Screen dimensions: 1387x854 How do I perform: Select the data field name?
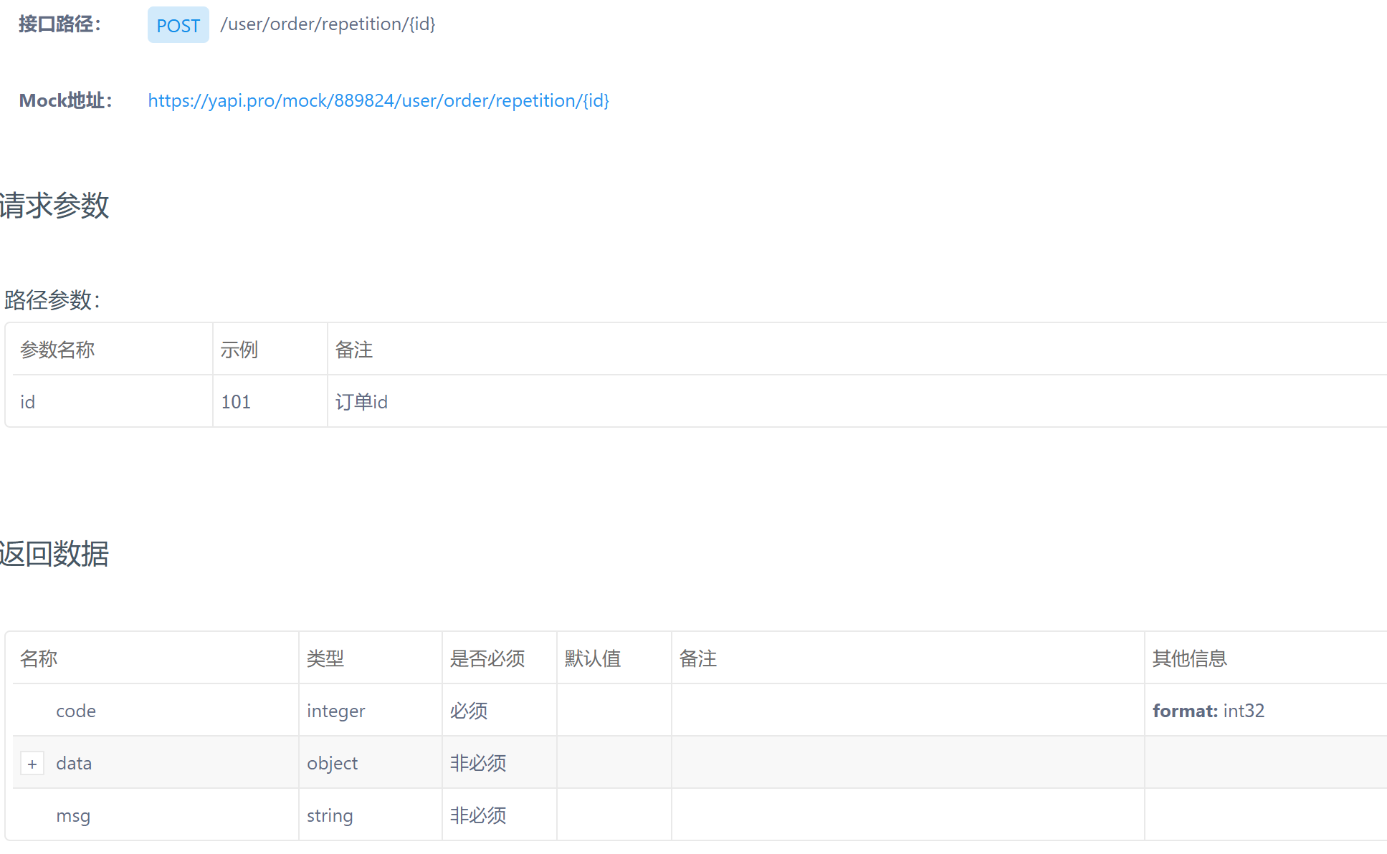(74, 764)
